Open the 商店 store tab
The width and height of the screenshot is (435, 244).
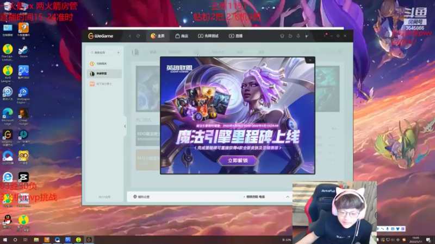[182, 36]
